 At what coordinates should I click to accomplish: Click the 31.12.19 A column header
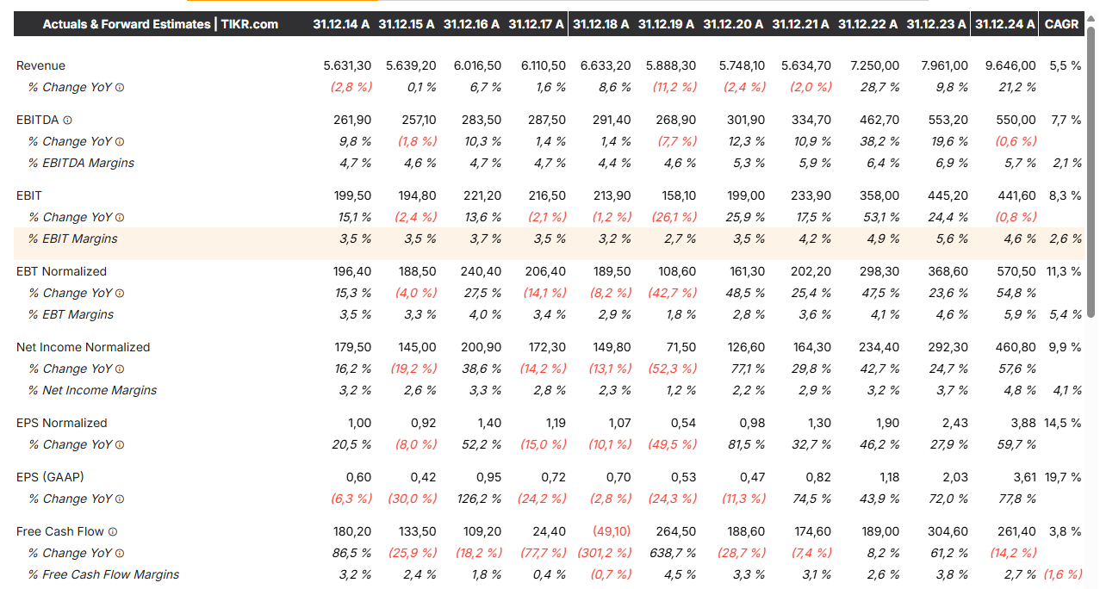tap(666, 24)
